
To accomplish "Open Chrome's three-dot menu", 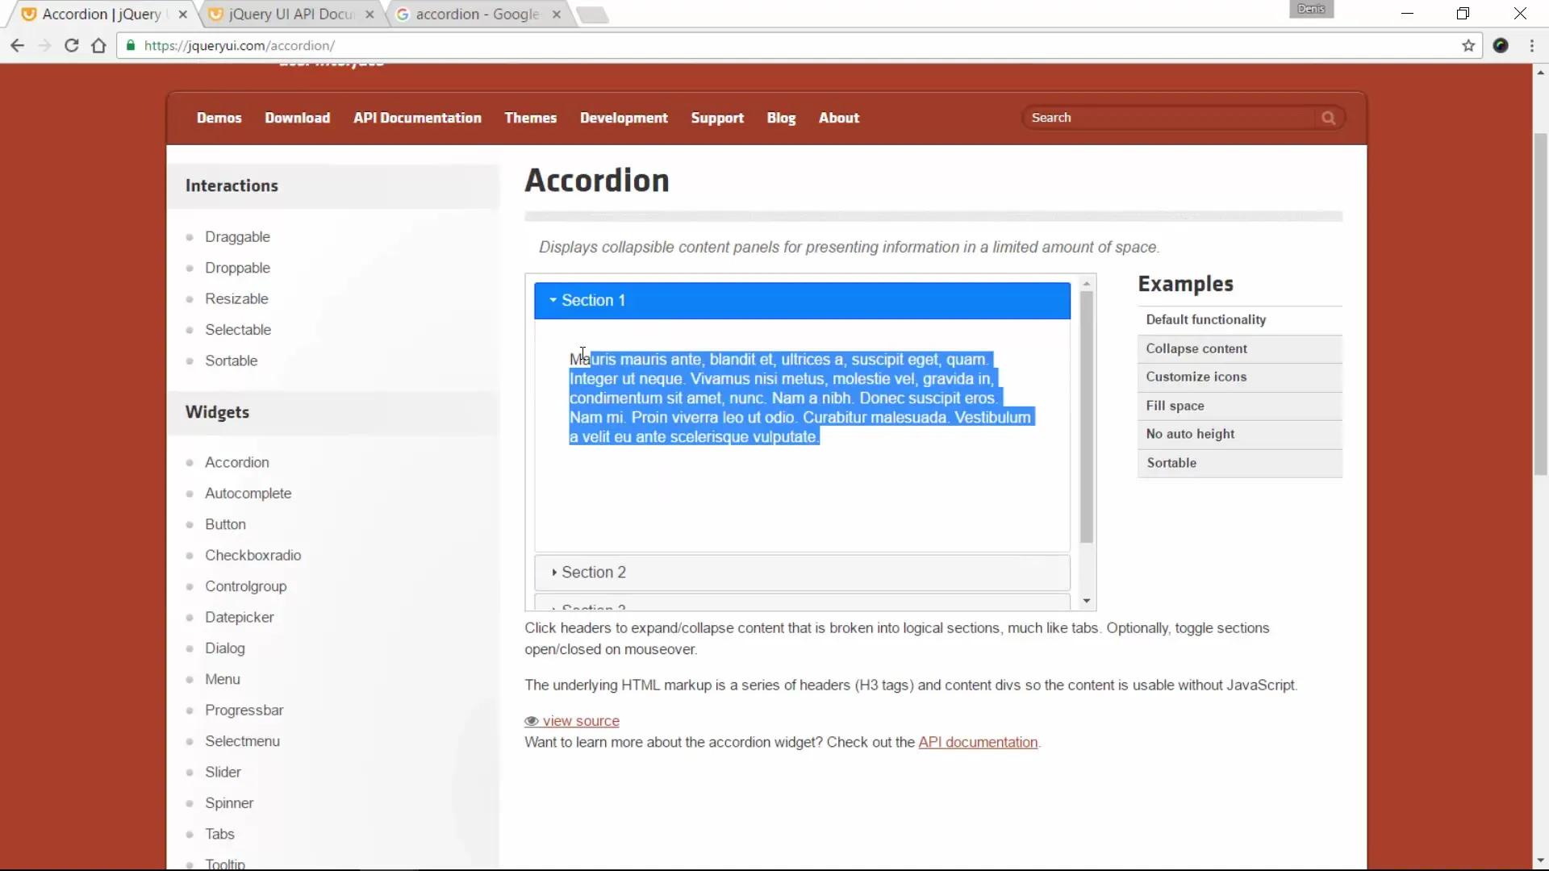I will (x=1531, y=46).
